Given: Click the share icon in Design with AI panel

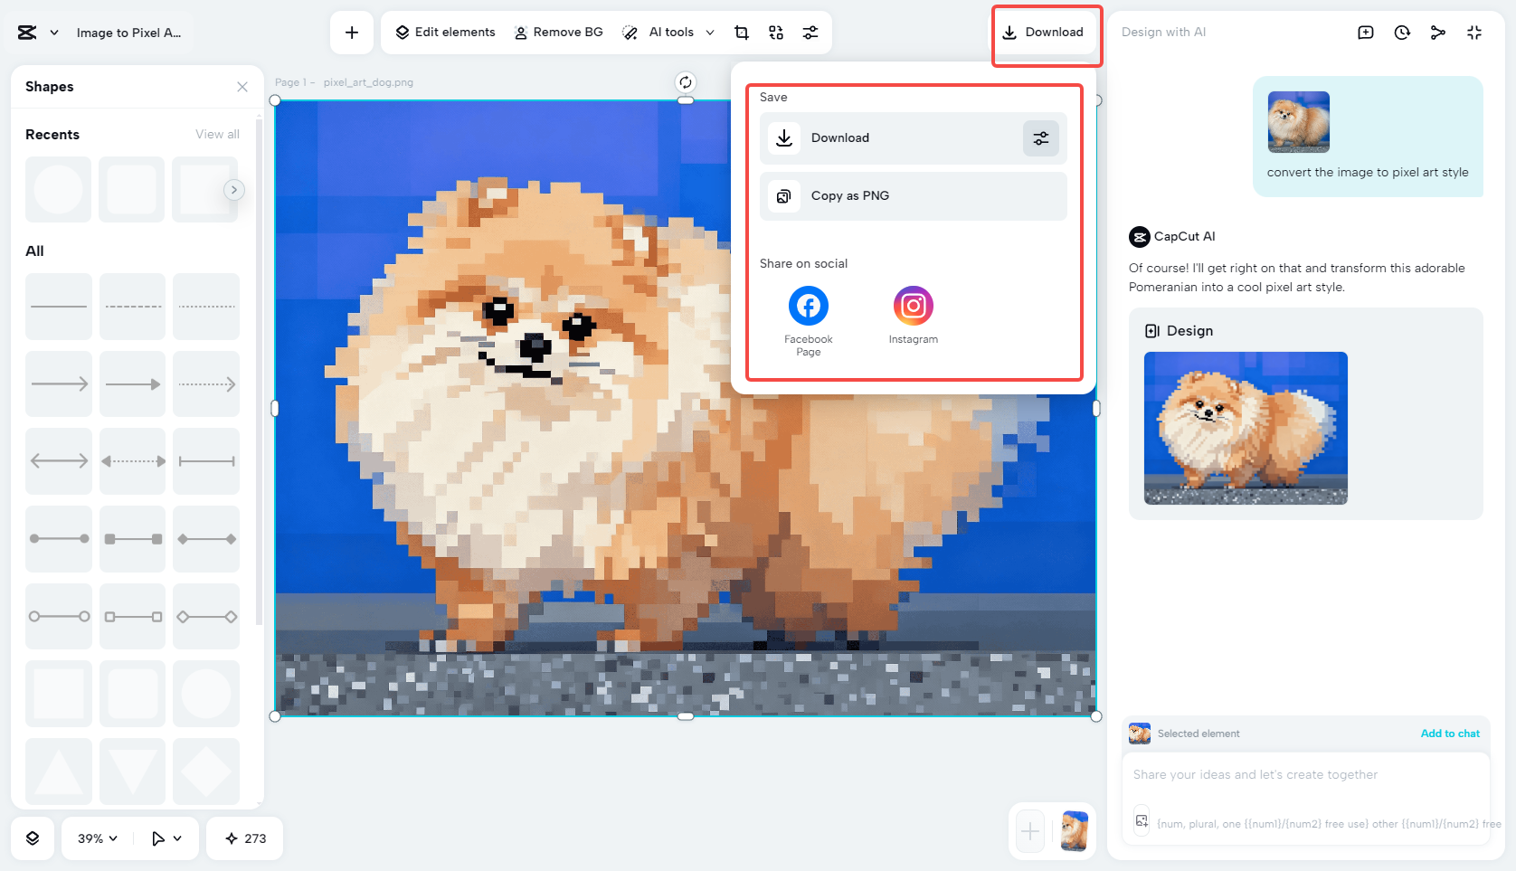Looking at the screenshot, I should (x=1437, y=32).
